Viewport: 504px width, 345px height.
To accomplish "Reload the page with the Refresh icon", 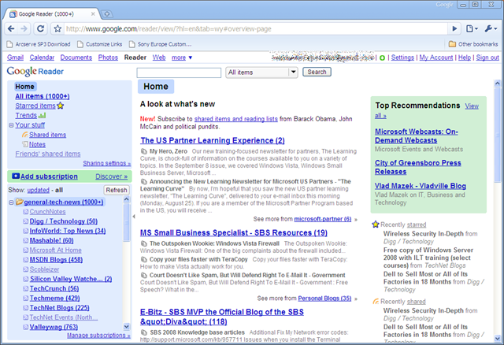I will [x=40, y=29].
